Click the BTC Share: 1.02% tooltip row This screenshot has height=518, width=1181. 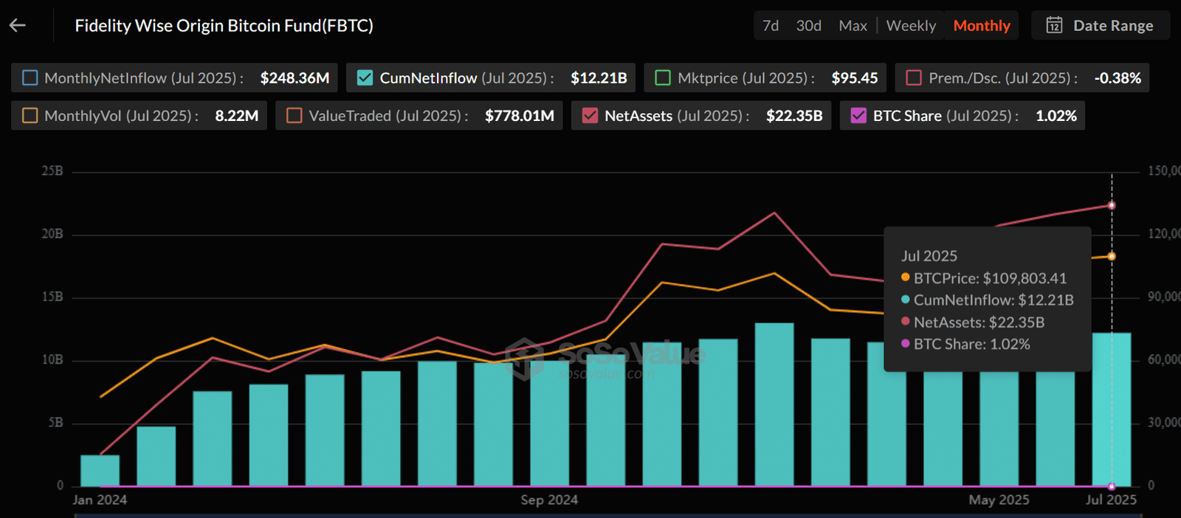point(965,344)
